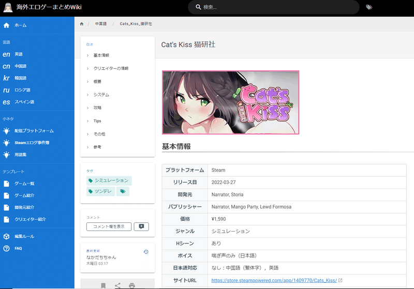
Task: Open the tags icon in header
Action: [369, 7]
